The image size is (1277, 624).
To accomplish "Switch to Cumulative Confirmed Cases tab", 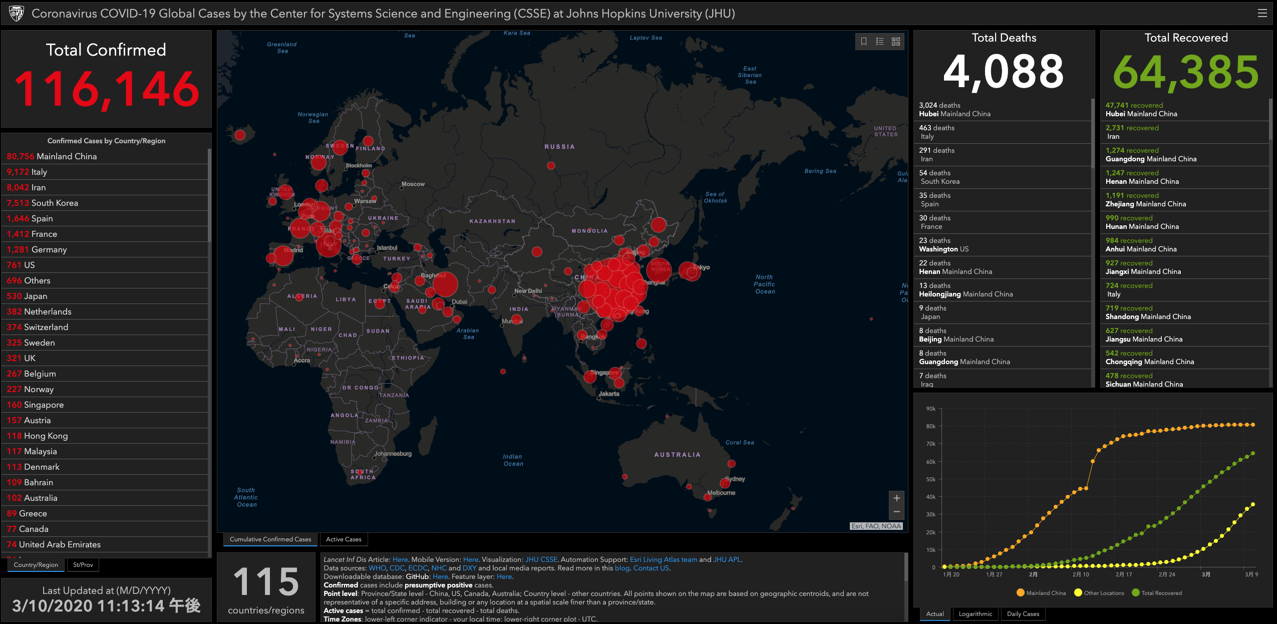I will (x=270, y=539).
